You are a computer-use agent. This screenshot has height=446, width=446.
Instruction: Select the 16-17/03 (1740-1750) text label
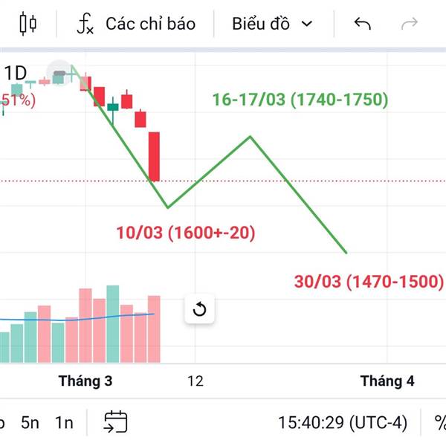pos(300,100)
